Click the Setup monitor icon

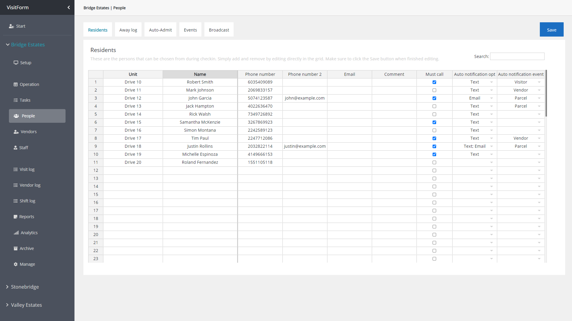tap(16, 63)
